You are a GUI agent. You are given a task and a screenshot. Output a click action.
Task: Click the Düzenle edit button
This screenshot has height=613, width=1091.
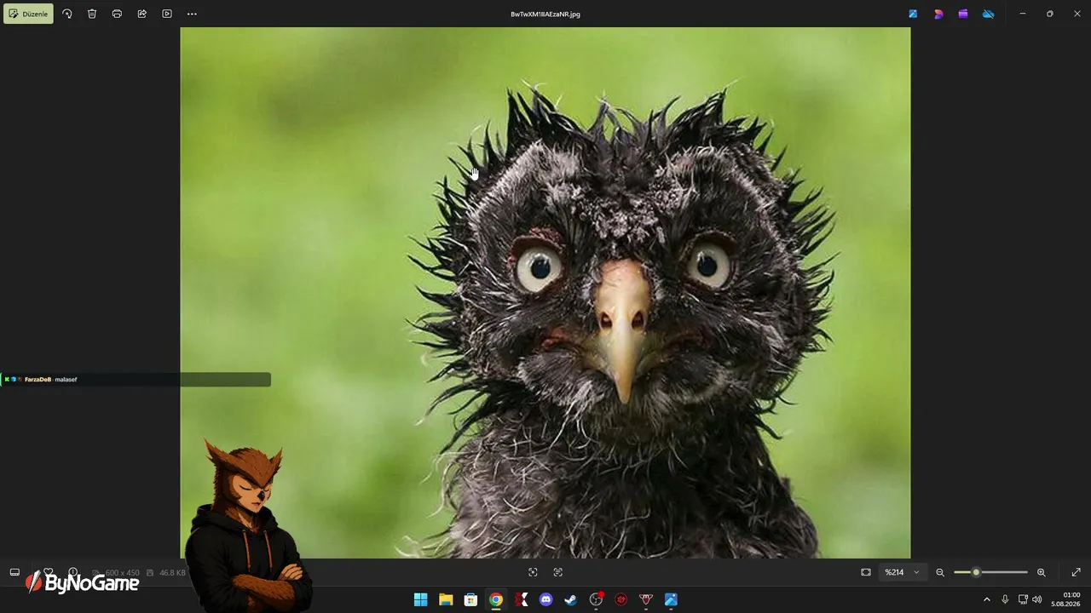tap(28, 14)
